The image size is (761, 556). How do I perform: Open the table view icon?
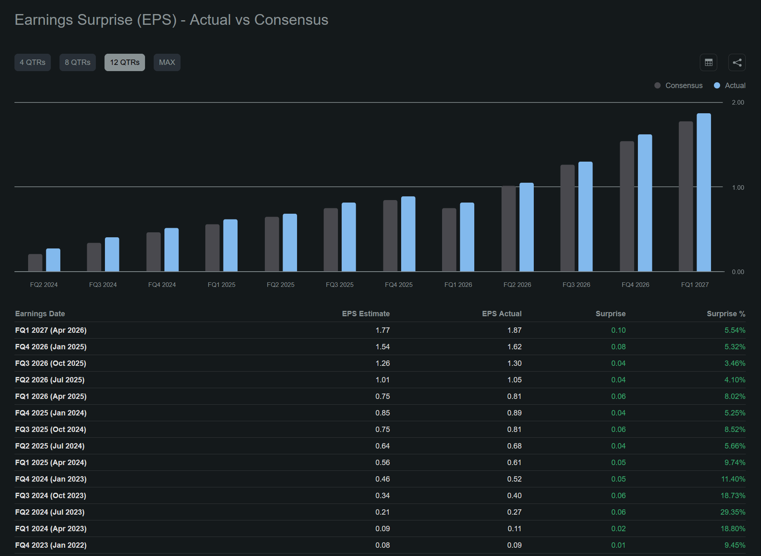(x=709, y=62)
